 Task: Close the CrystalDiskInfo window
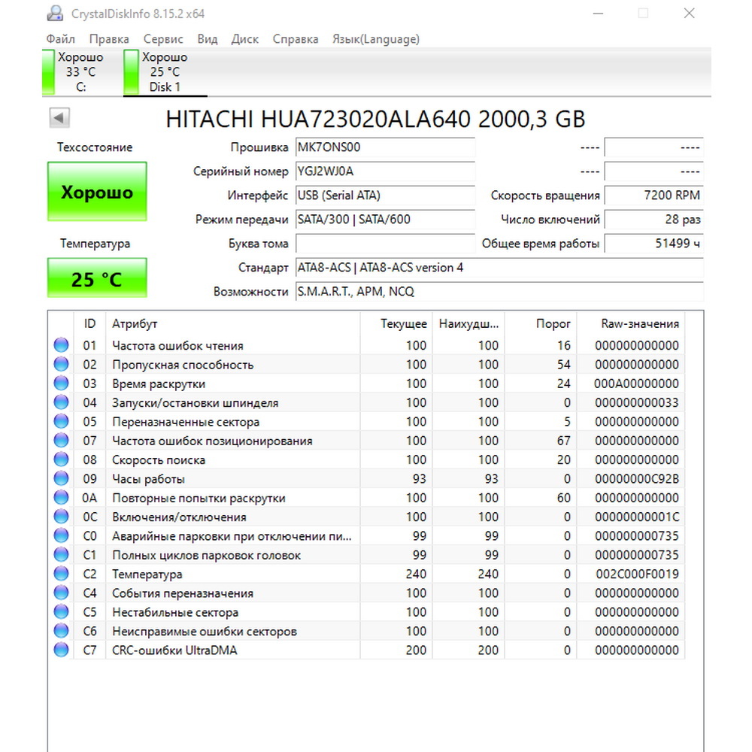pos(689,14)
